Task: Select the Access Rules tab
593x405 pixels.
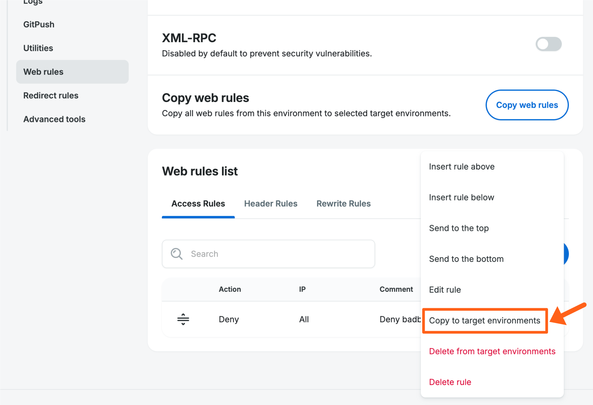Action: 198,203
